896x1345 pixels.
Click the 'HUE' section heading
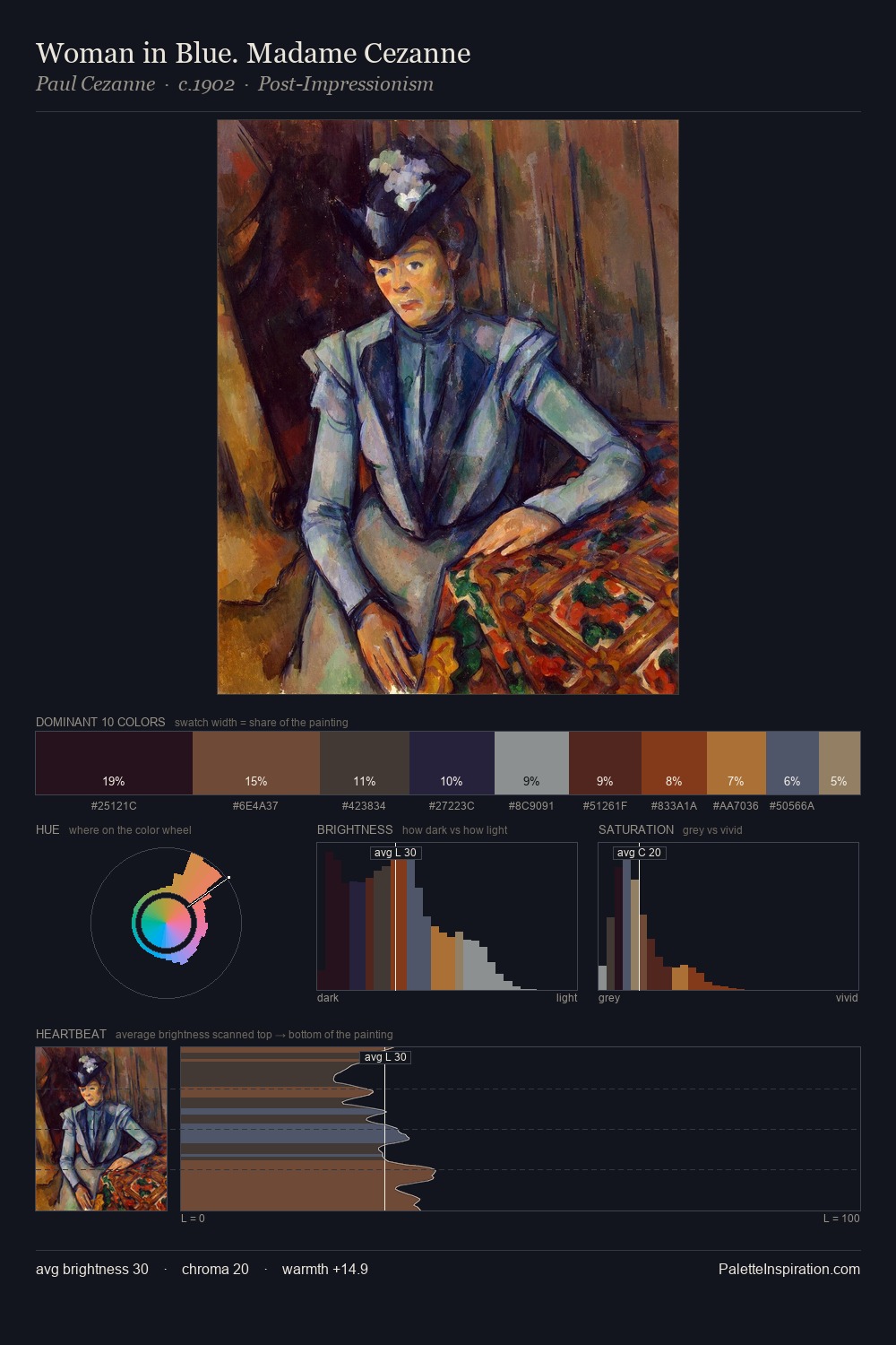47,829
